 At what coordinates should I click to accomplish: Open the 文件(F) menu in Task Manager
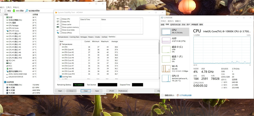pyautogui.click(x=163, y=21)
